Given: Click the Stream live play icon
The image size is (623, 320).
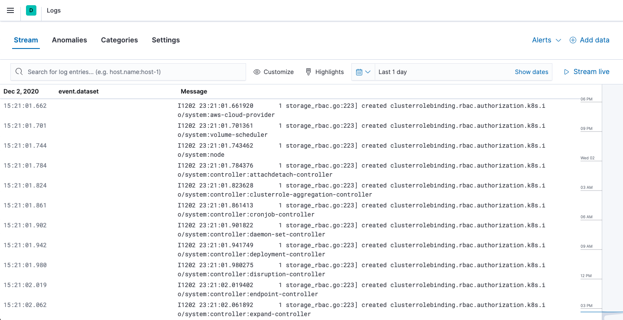Looking at the screenshot, I should click(x=567, y=71).
